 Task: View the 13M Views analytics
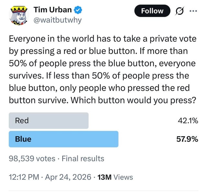[115, 177]
